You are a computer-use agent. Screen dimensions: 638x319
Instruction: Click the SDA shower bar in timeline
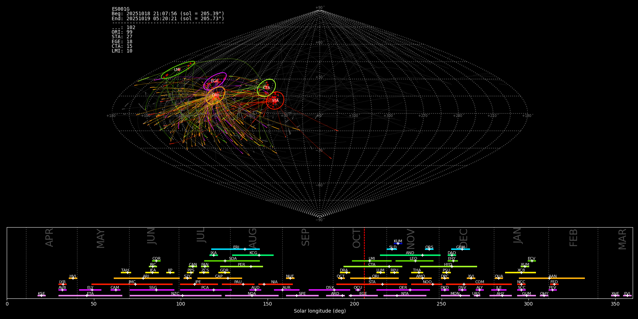click(x=232, y=261)
